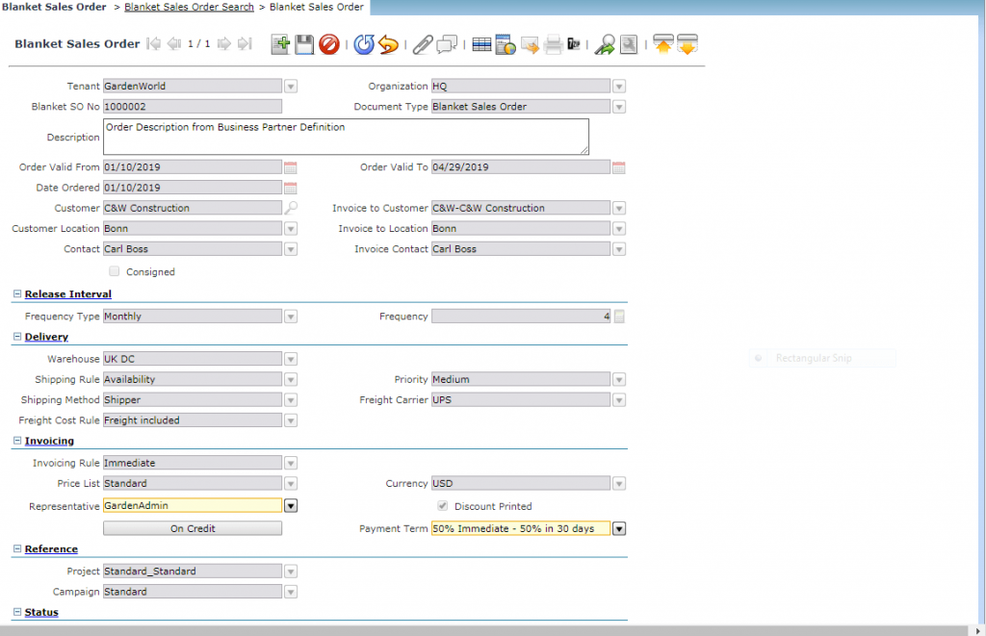
Task: Open the chat speech bubble icon
Action: point(447,44)
